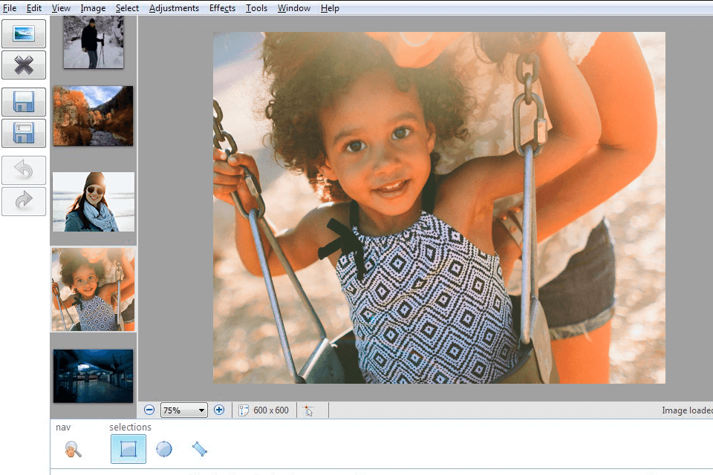
Task: Undo the last action with the arrow icon
Action: point(23,170)
